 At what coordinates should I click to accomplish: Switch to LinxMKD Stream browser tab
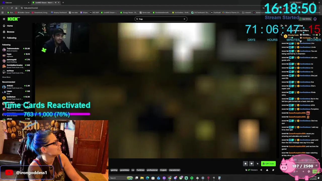coord(46,3)
